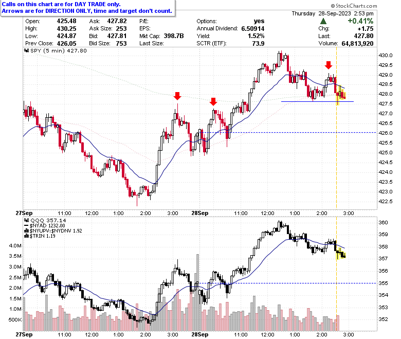Click the Volume value 64,813,920
The height and width of the screenshot is (339, 401).
pyautogui.click(x=357, y=44)
